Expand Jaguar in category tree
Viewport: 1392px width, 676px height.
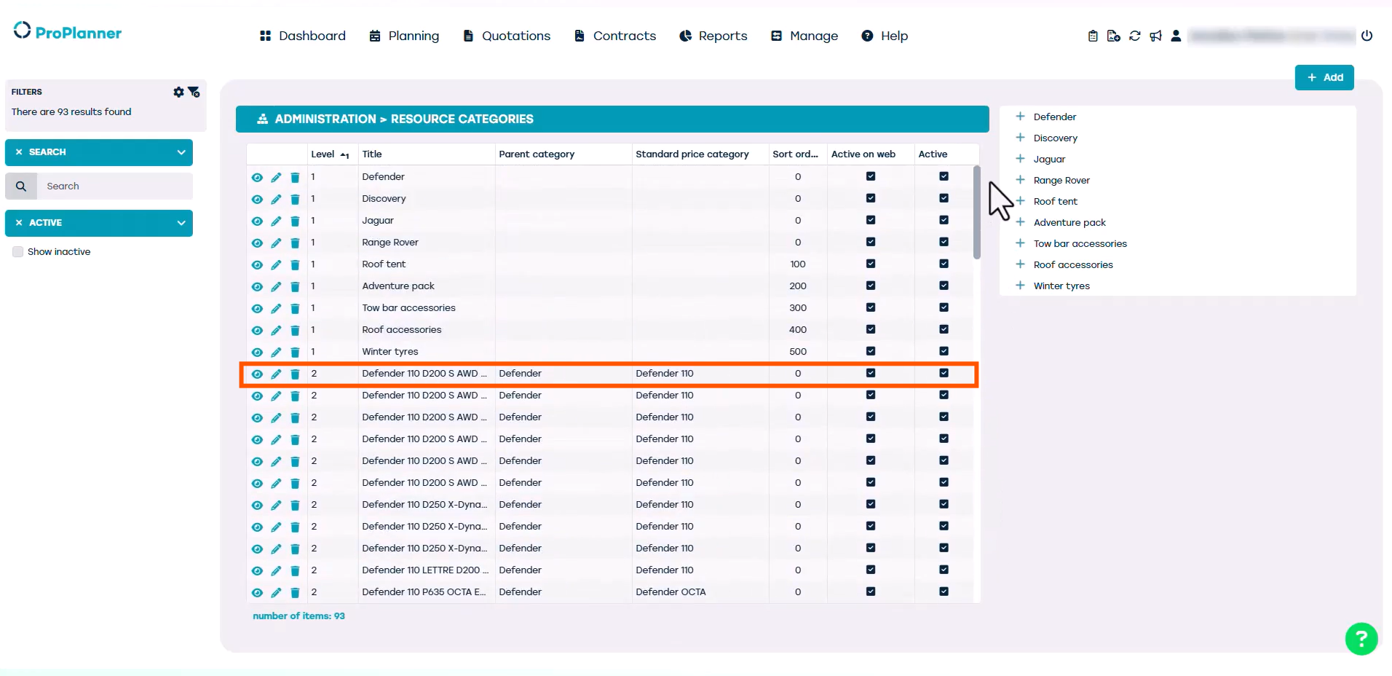click(x=1020, y=159)
